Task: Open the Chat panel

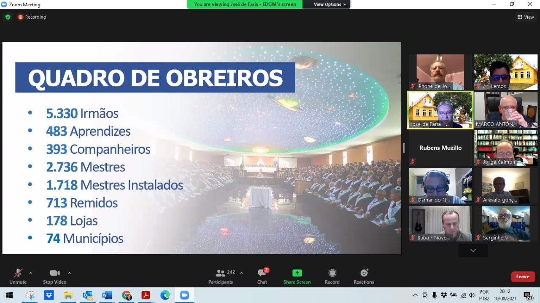Action: click(262, 273)
